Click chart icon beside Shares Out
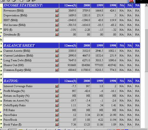 click(x=57, y=65)
